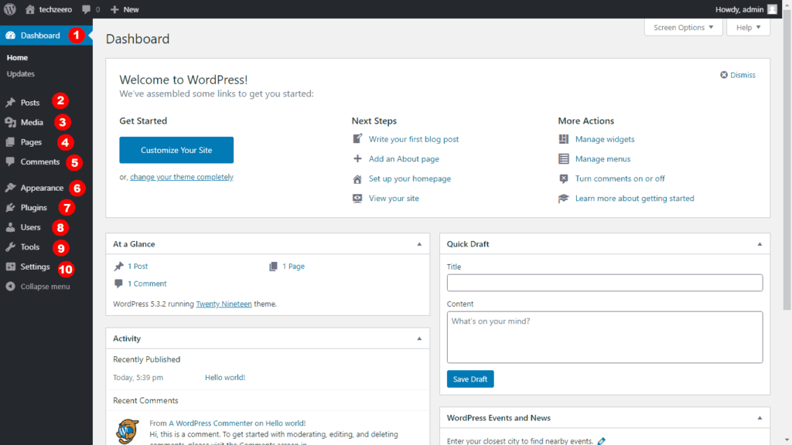Open the Hello world! post in Recently Published

point(225,377)
